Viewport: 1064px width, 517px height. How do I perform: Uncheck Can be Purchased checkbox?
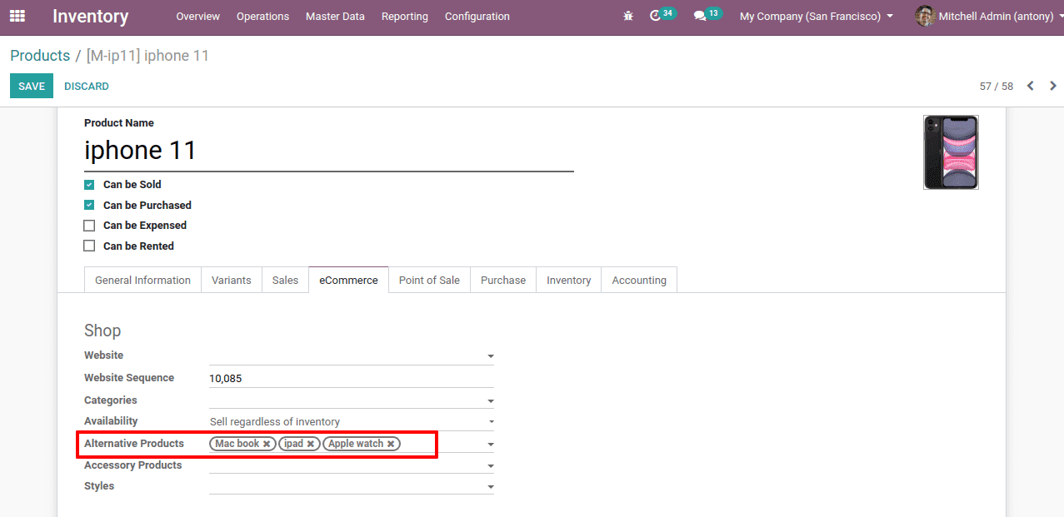click(x=89, y=205)
